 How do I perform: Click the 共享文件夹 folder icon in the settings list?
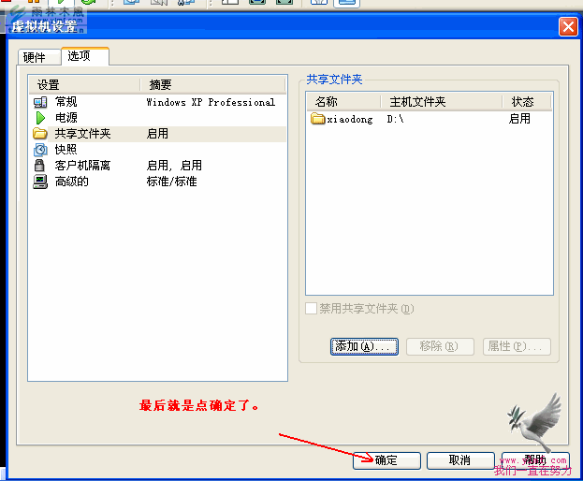pos(40,134)
